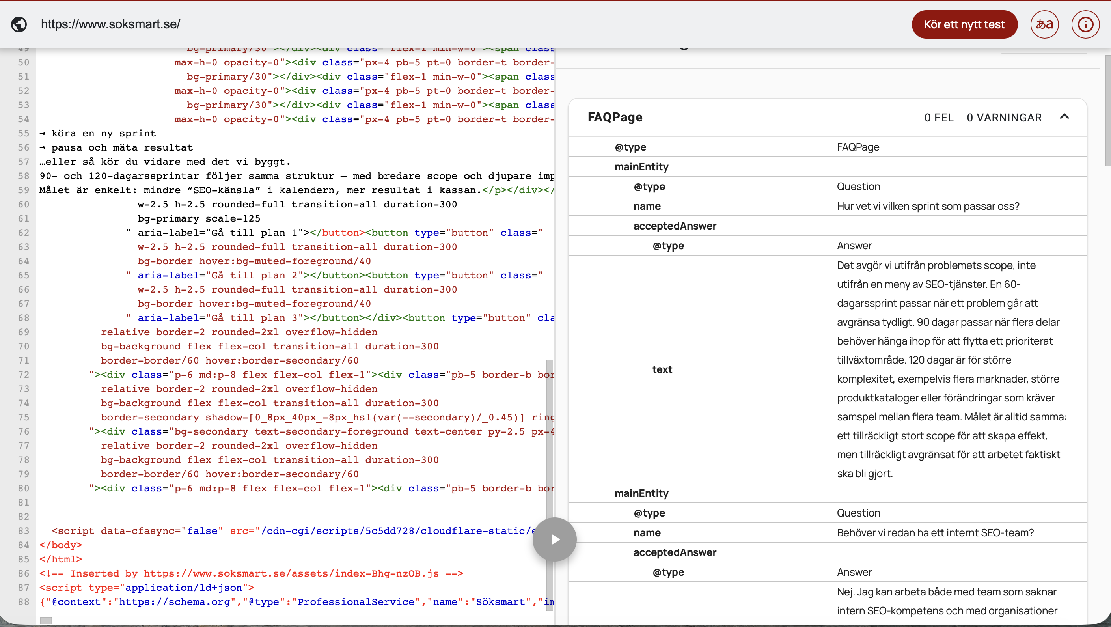Select value 'Hur vet vi vilken sprint som passar oss?'
Image resolution: width=1111 pixels, height=627 pixels.
click(928, 206)
